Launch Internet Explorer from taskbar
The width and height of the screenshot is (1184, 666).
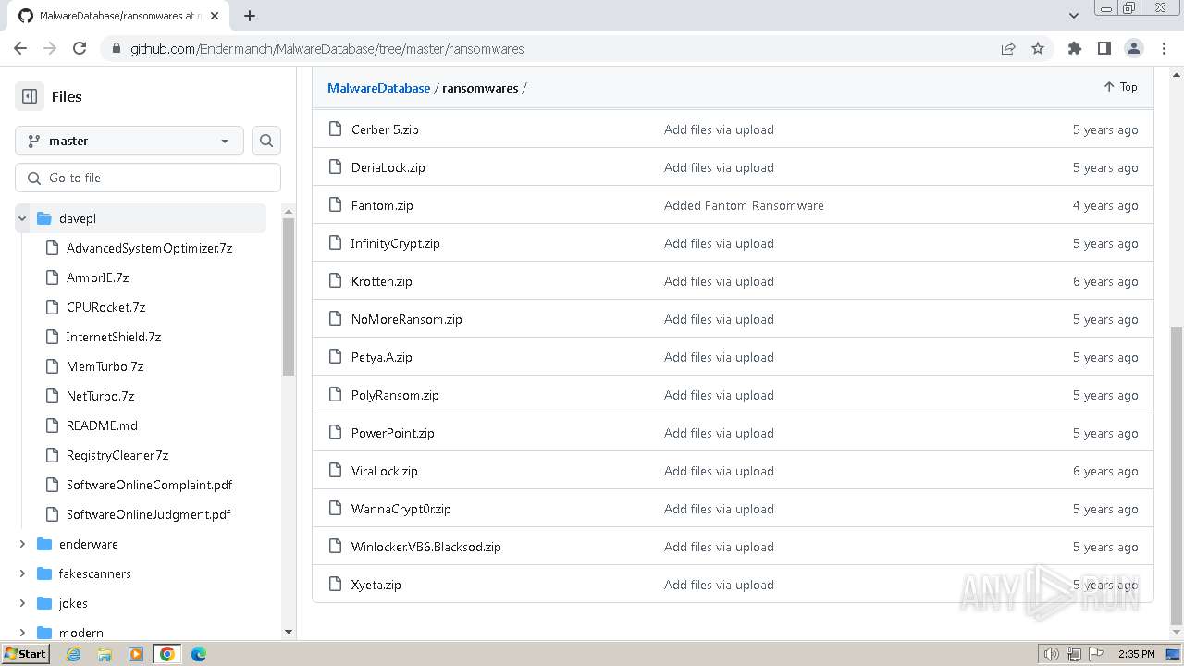[x=74, y=654]
